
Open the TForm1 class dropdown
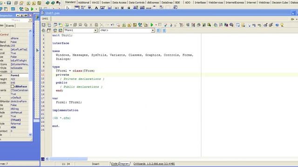95,30
